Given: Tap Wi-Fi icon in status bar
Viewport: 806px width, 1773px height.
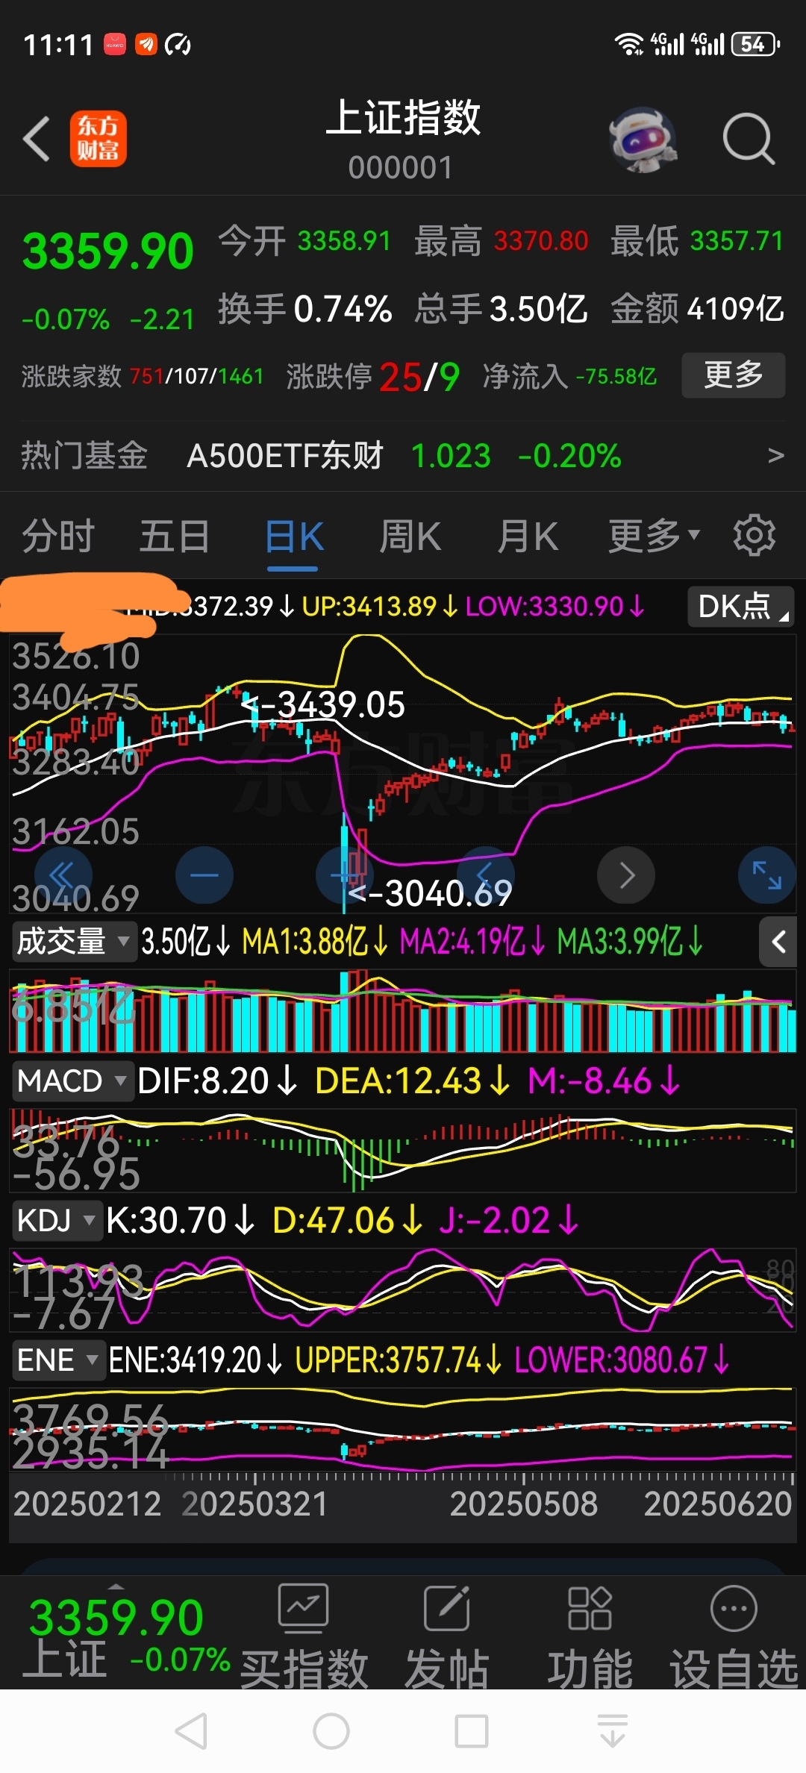Looking at the screenshot, I should click(x=629, y=45).
